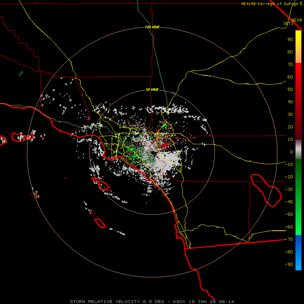Click the 80 value on velocity scale
Viewport: 304px width, 304px height.
coord(290,52)
